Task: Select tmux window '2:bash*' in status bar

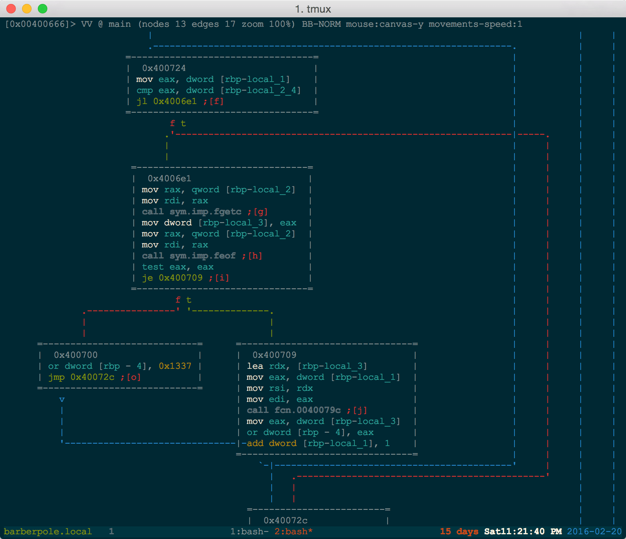Action: [x=294, y=532]
